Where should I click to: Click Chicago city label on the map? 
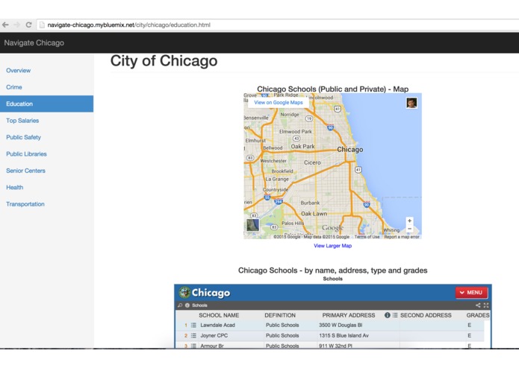(x=350, y=150)
